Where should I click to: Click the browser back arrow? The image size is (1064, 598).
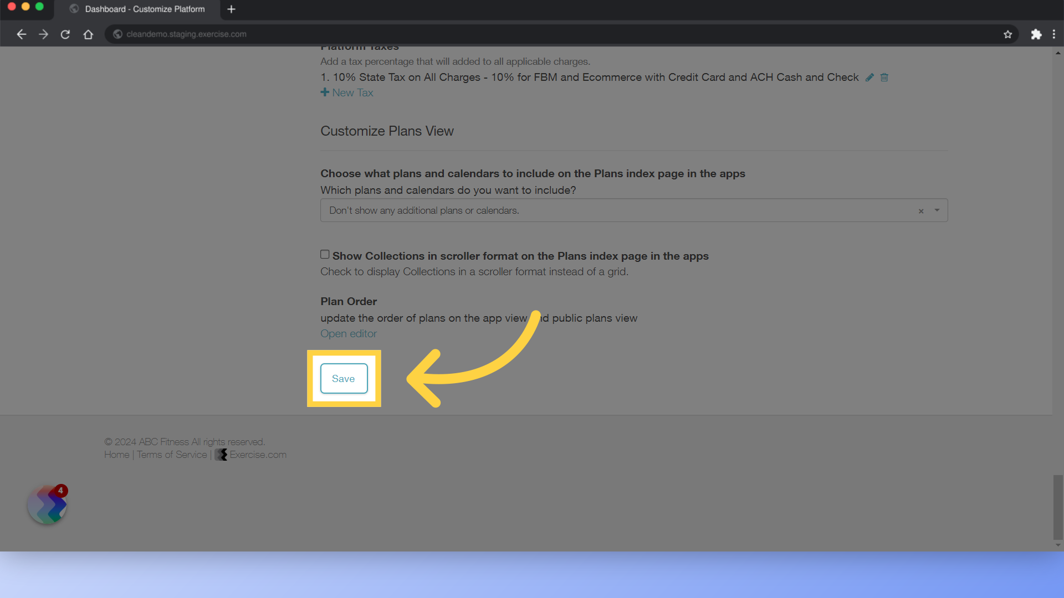[21, 34]
